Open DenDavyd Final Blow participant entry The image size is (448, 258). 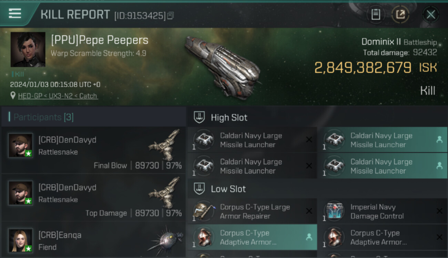93,150
